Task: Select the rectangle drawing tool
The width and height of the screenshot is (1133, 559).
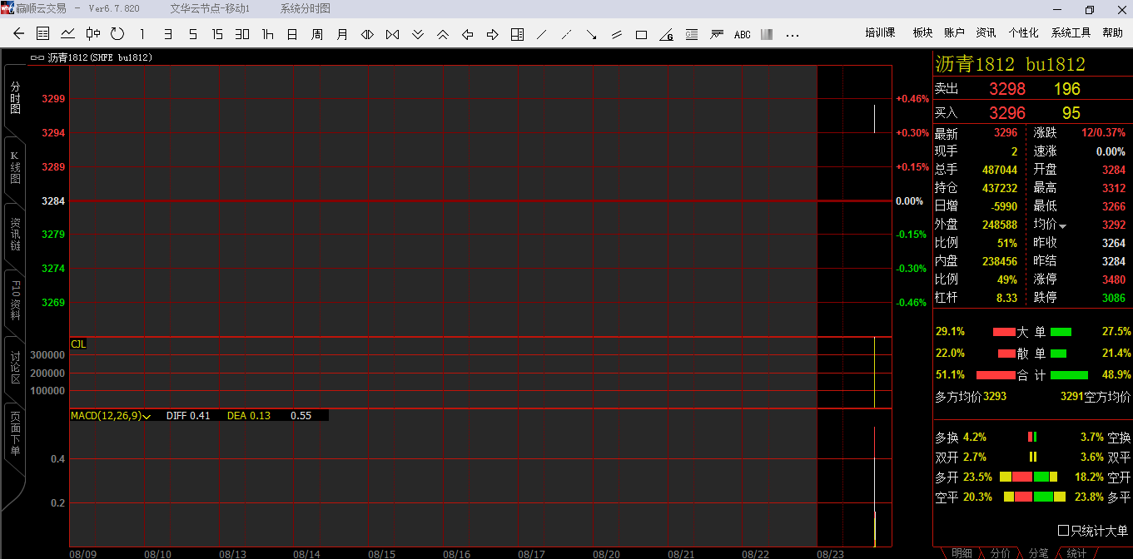Action: pos(641,35)
